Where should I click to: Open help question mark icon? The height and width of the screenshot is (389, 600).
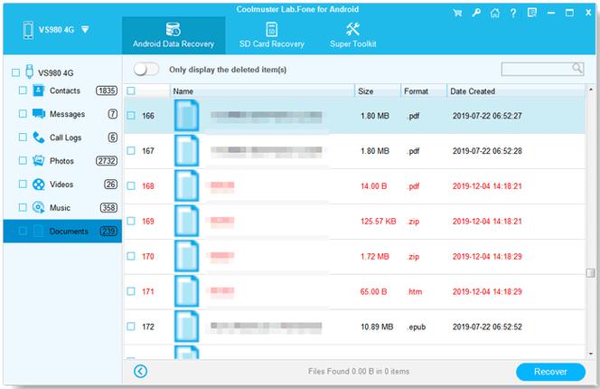(x=513, y=14)
